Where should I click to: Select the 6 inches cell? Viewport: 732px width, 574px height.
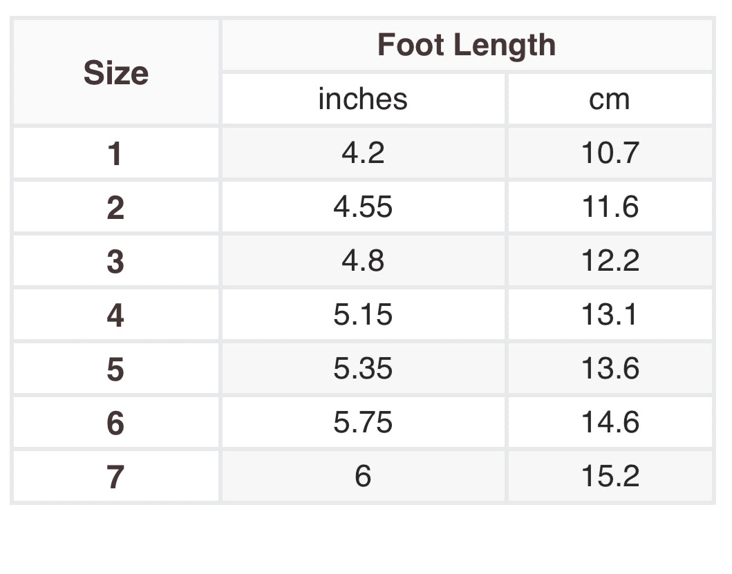[363, 476]
